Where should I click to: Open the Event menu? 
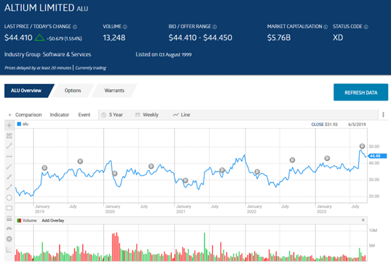[x=85, y=115]
